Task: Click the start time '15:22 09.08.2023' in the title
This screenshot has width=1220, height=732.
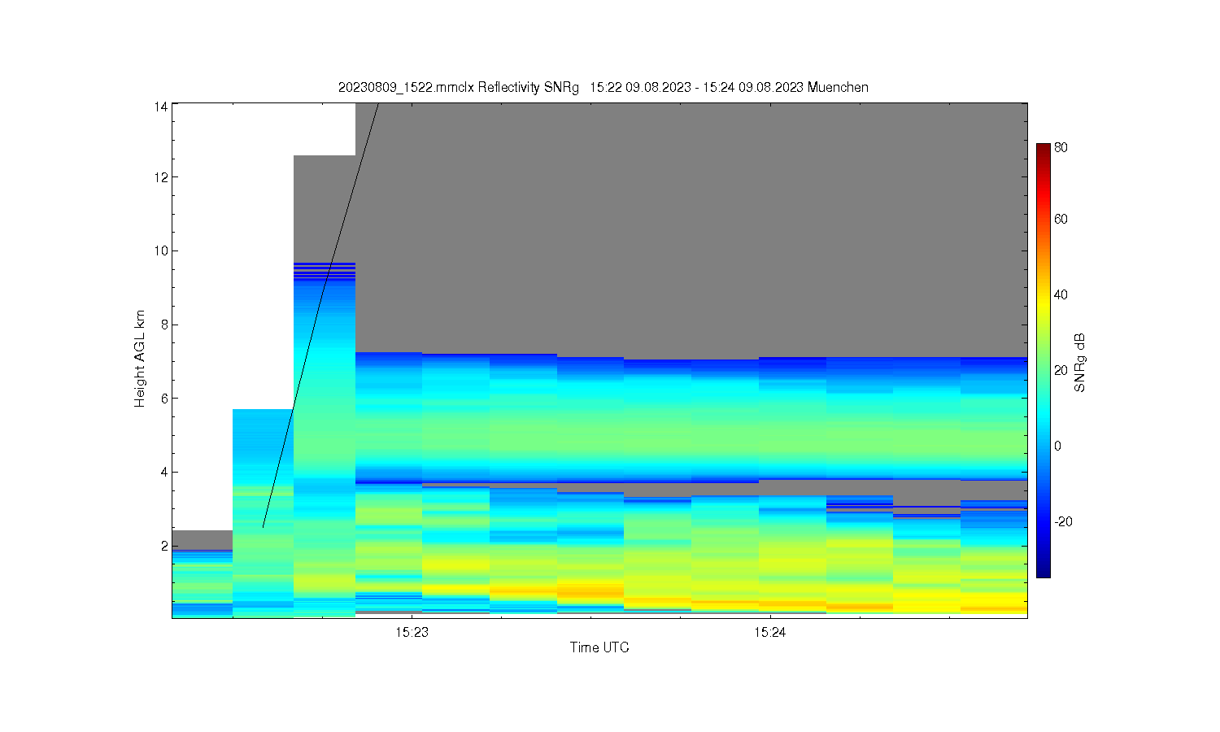Action: click(x=641, y=87)
